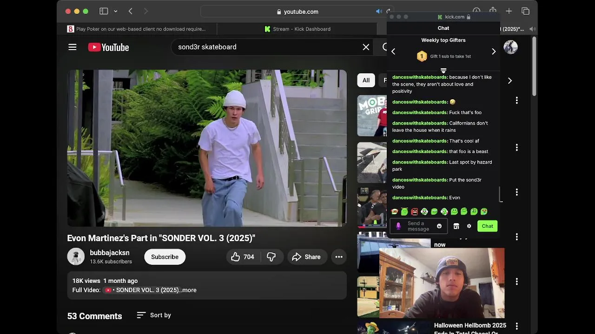The height and width of the screenshot is (334, 595).
Task: Go to the YouTube home logo
Action: point(108,47)
